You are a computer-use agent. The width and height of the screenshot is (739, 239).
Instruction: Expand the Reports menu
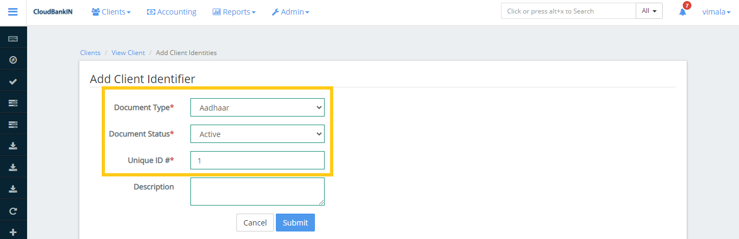pos(234,12)
